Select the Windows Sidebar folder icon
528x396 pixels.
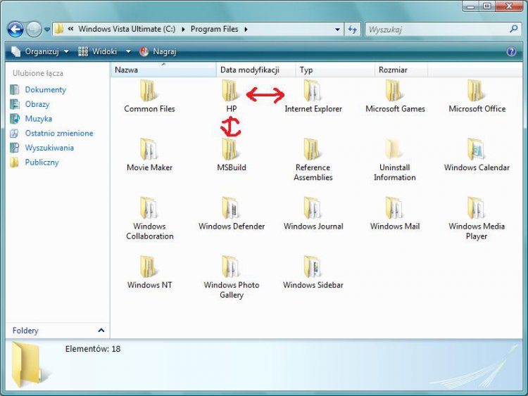point(312,267)
